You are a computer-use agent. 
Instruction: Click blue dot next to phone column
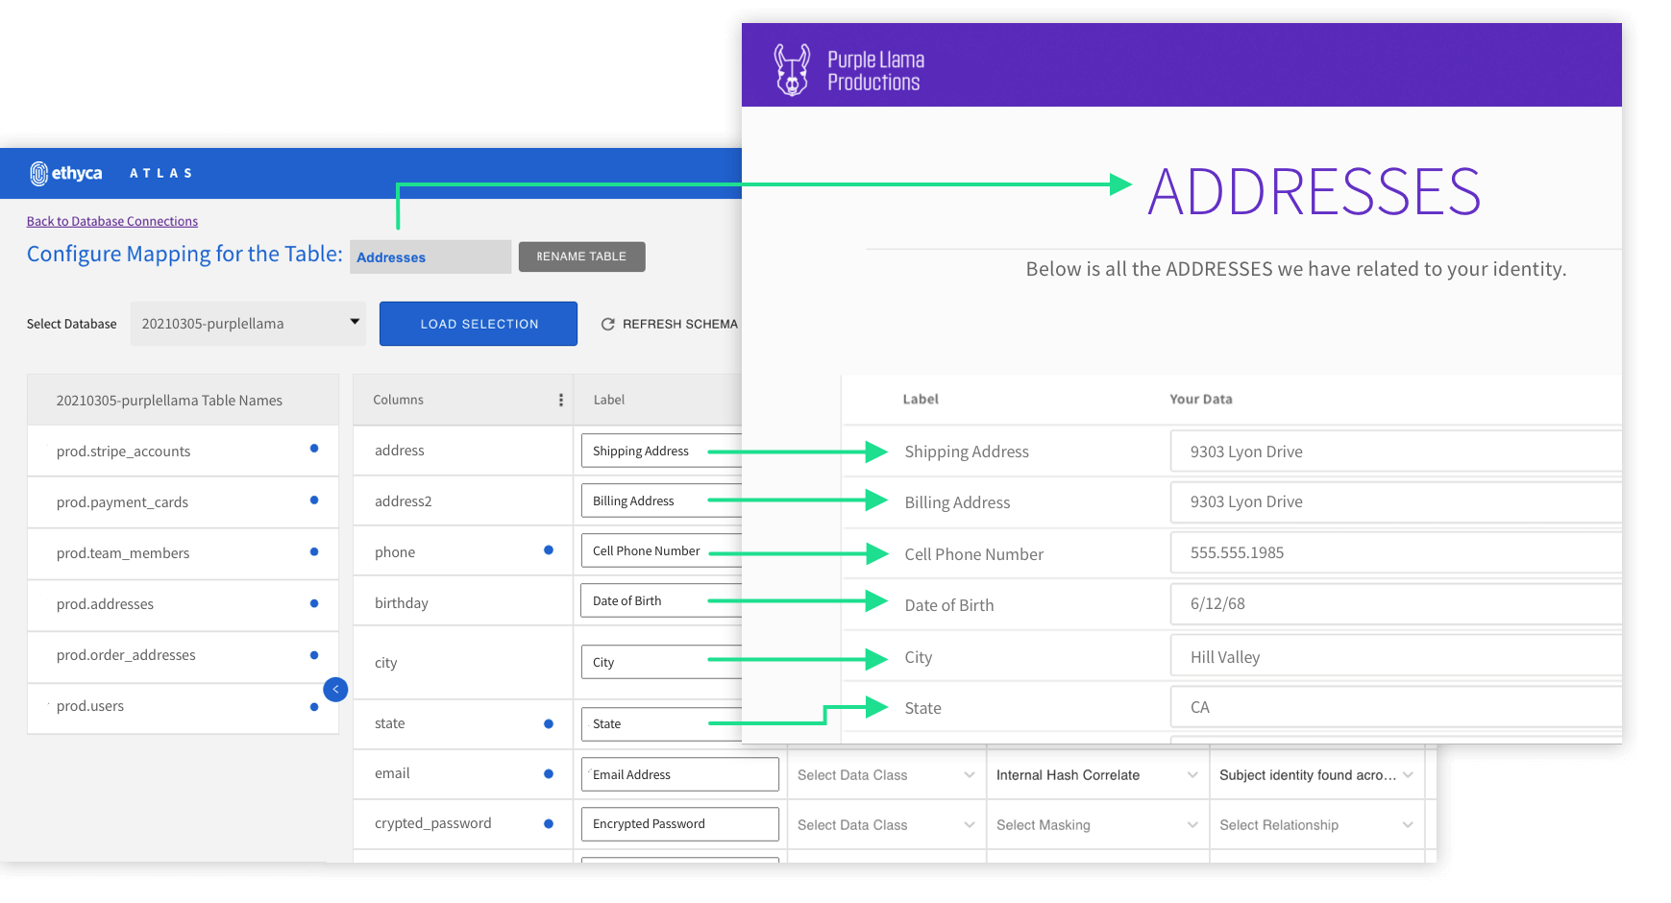tap(549, 550)
